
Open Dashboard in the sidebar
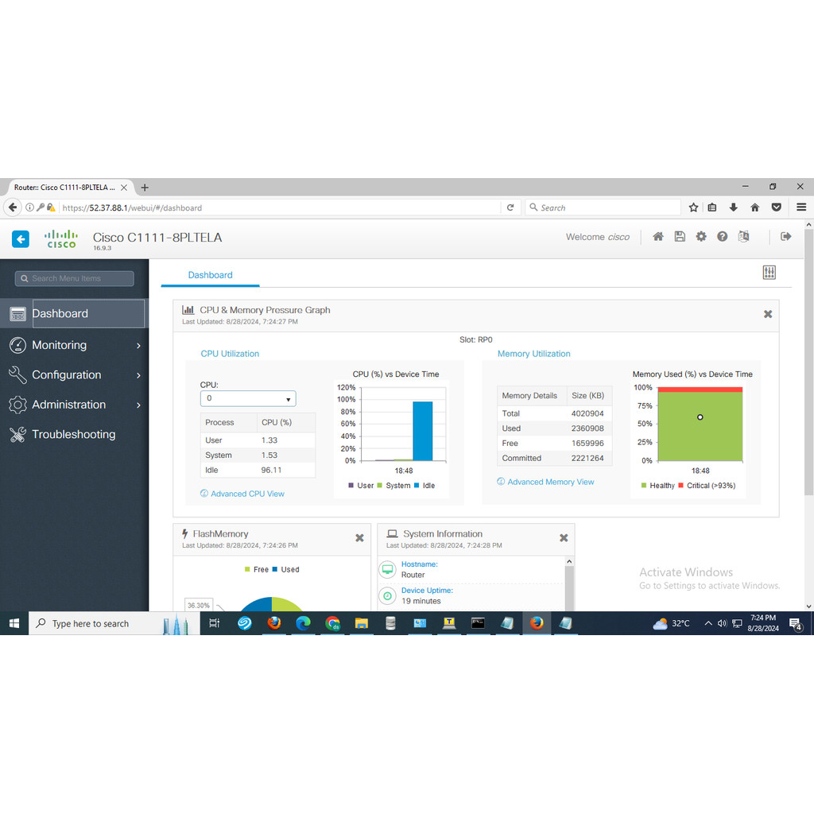pyautogui.click(x=74, y=313)
